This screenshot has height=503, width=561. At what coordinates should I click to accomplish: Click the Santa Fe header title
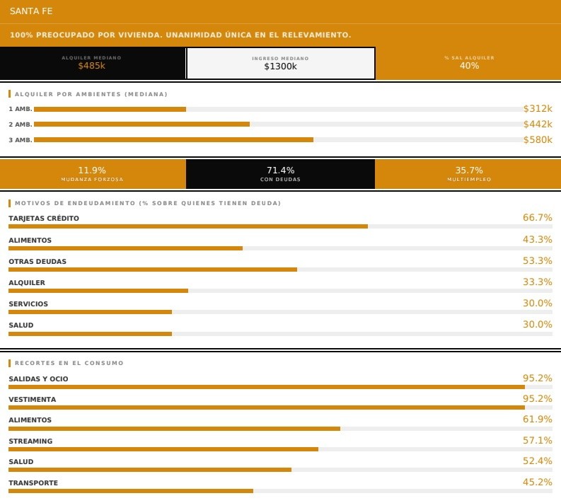[31, 11]
